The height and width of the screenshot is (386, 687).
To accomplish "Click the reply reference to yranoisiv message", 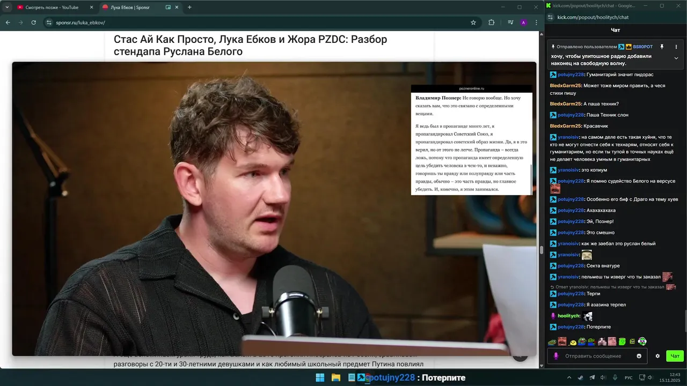I will point(612,287).
